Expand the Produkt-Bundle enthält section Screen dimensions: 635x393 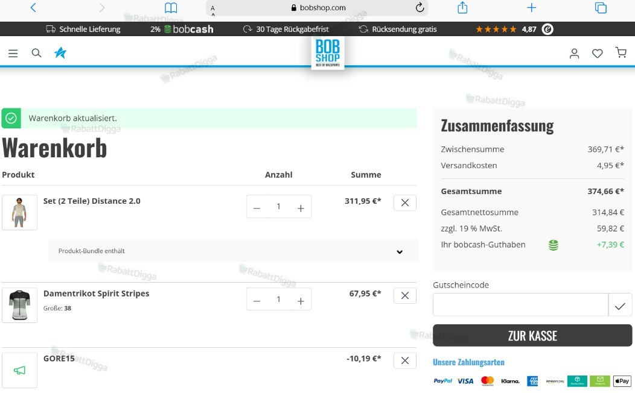pyautogui.click(x=233, y=251)
